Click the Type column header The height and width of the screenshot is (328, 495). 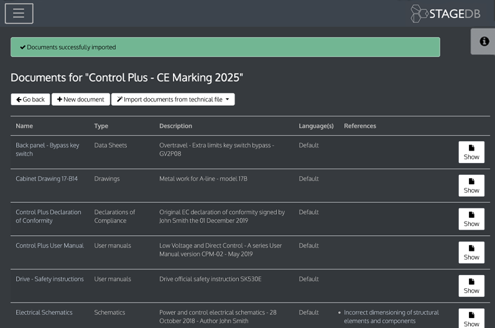101,126
